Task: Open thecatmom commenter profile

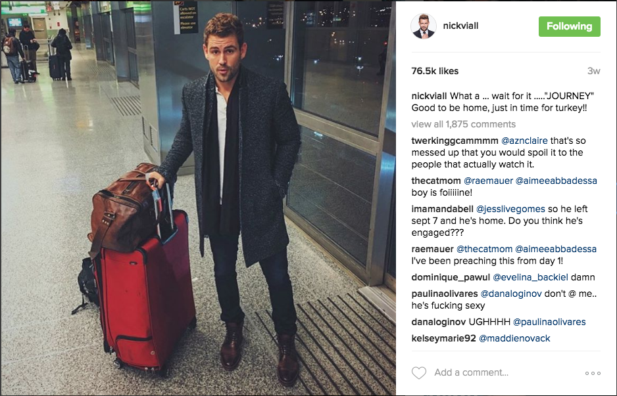Action: [436, 181]
